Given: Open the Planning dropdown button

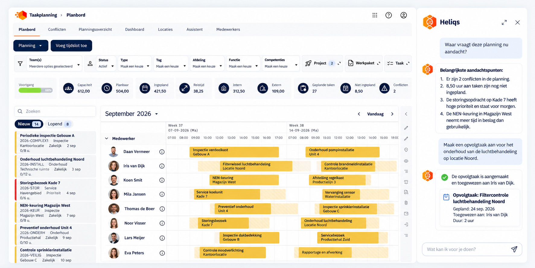Looking at the screenshot, I should click(x=30, y=46).
